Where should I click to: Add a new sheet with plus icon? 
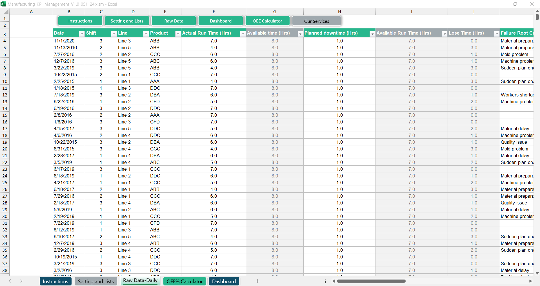(x=257, y=281)
